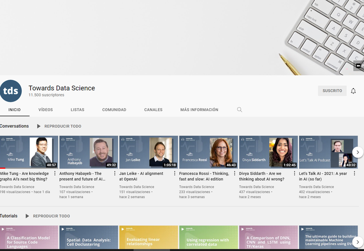Click the Anthony Habayeb video thumbnail

coord(88,152)
